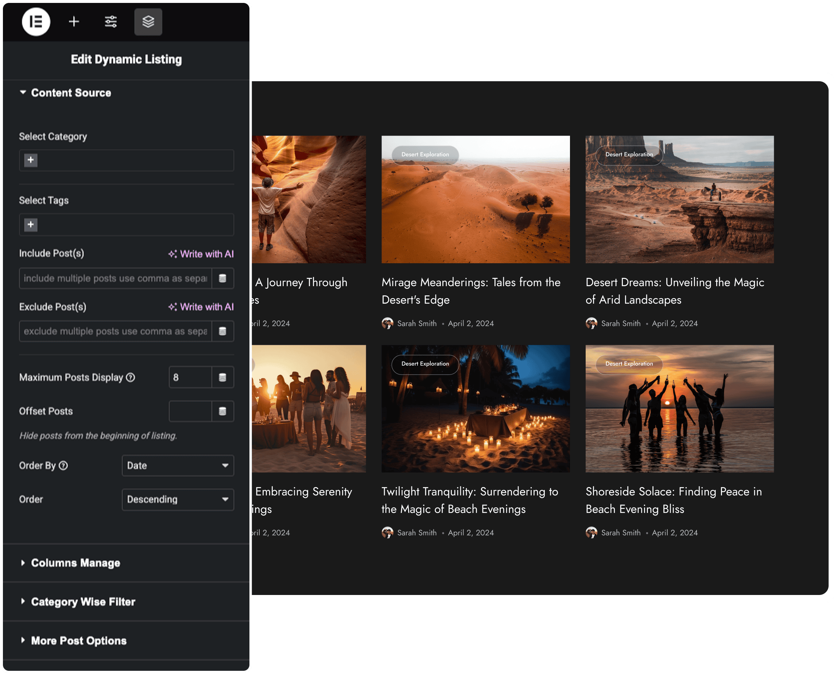Expand Category Wise Filter section
834x673 pixels.
83,602
